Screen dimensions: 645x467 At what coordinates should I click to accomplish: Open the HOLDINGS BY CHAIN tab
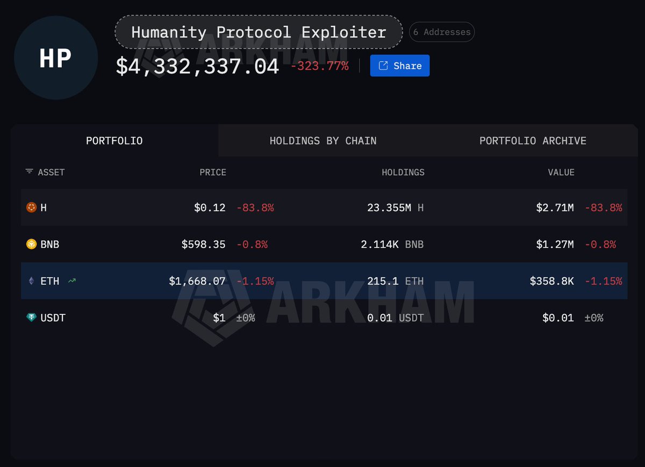[x=323, y=141]
